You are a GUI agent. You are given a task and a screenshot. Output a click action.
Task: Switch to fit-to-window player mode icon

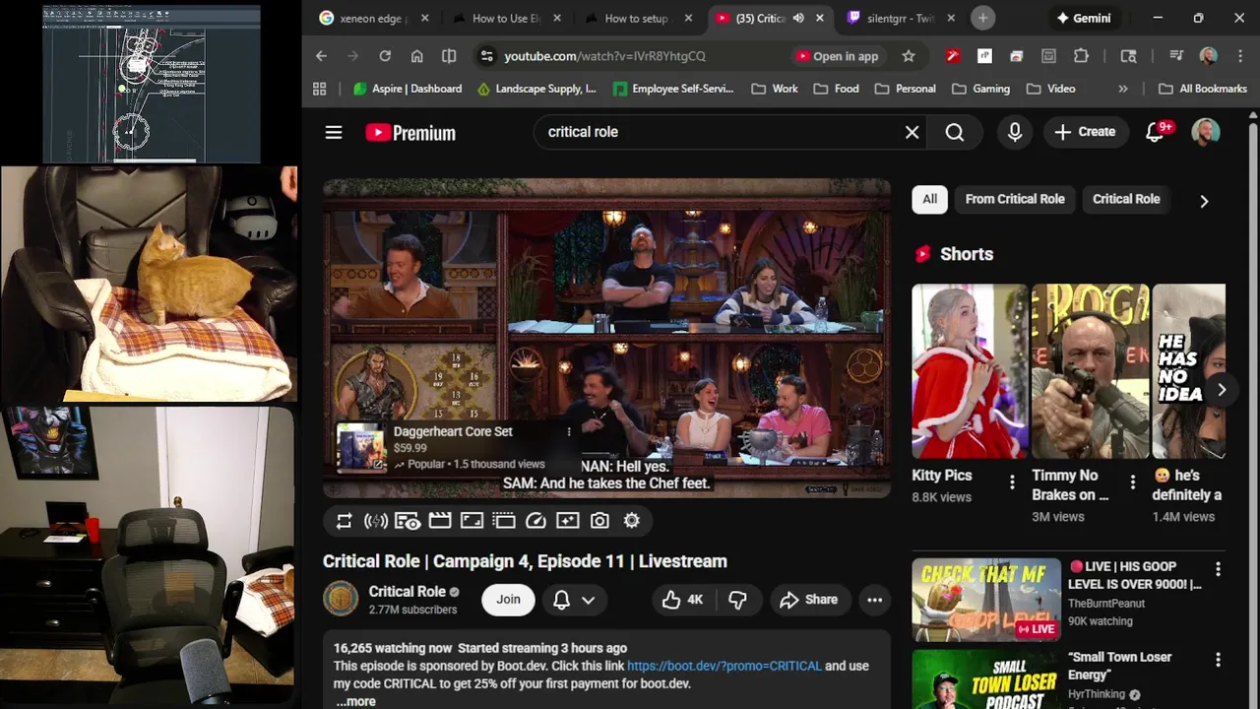point(472,521)
